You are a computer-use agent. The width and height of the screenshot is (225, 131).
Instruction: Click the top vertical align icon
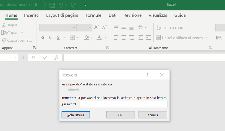pyautogui.click(x=116, y=27)
